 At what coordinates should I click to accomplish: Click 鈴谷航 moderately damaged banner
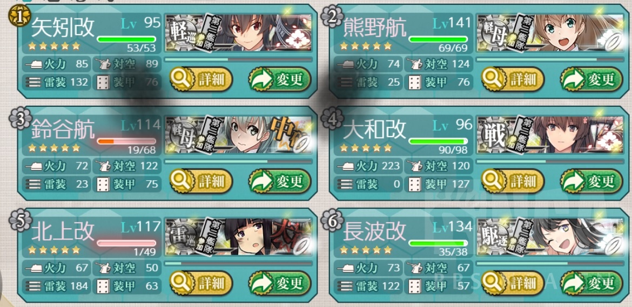tap(238, 135)
